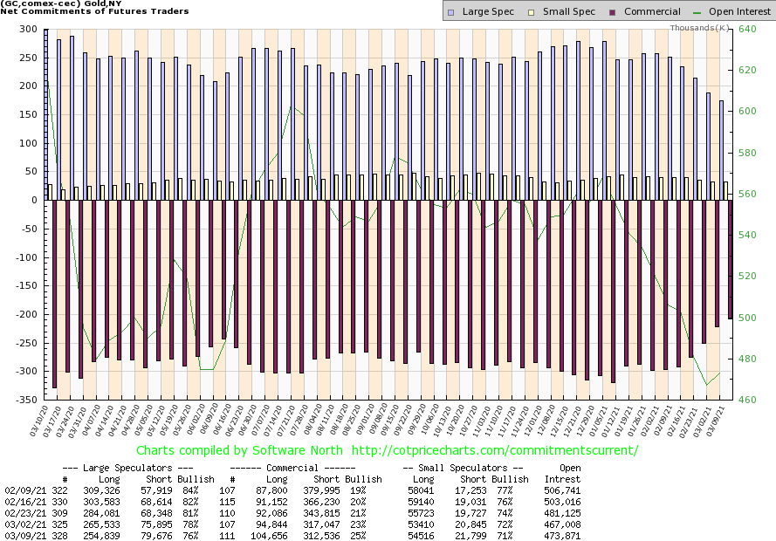Click open interest value 473,871 in table
The width and height of the screenshot is (776, 541).
561,535
